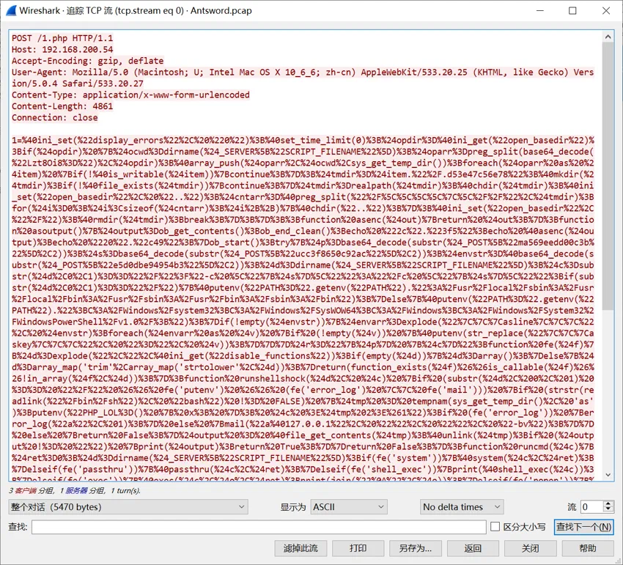The height and width of the screenshot is (565, 623).
Task: Click the vertical scrollbar thumb
Action: tap(608, 176)
